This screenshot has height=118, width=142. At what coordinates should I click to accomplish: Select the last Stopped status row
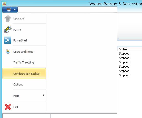pos(124,75)
